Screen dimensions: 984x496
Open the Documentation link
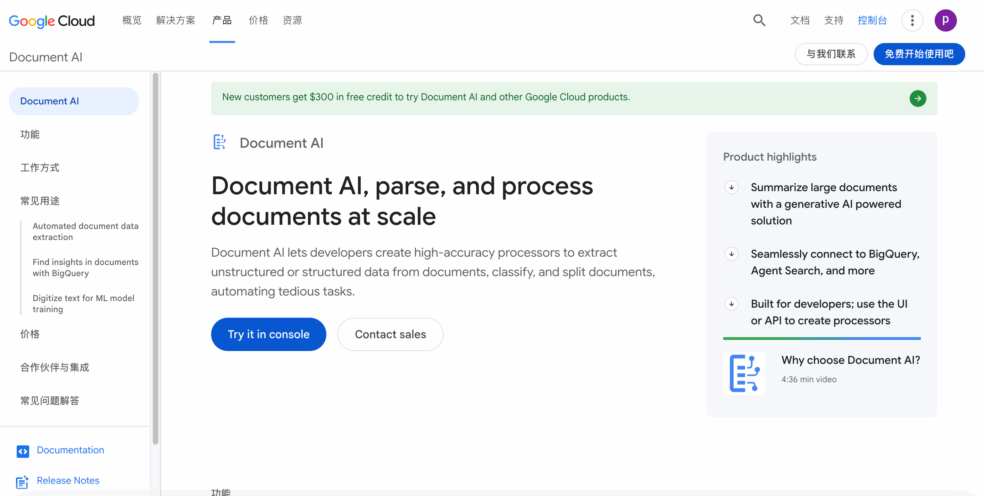pos(70,450)
